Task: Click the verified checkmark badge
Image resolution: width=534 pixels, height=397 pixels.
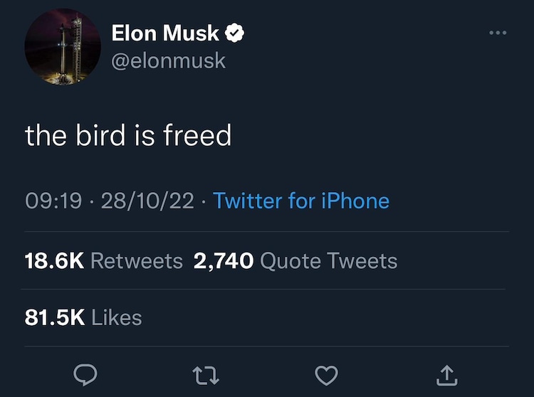Action: [x=234, y=33]
